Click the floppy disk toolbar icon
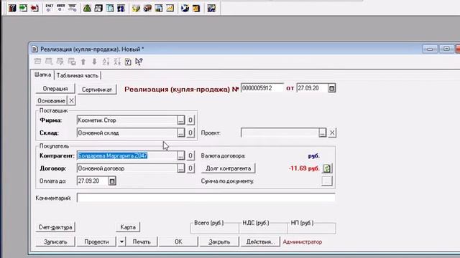Image resolution: width=460 pixels, height=258 pixels. 98,8
